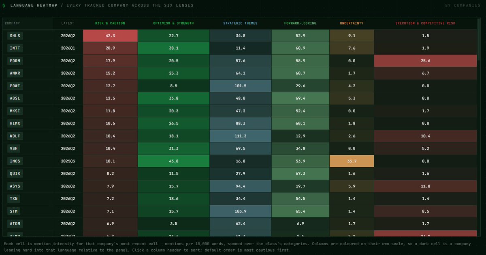Open the MKSI company ticker
486x255 pixels.
click(15, 111)
